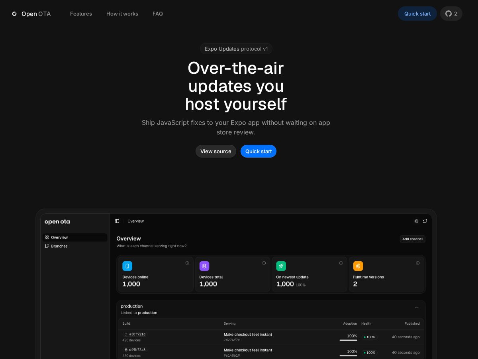Click the open ota dashboard logo
478x359 pixels.
point(57,222)
